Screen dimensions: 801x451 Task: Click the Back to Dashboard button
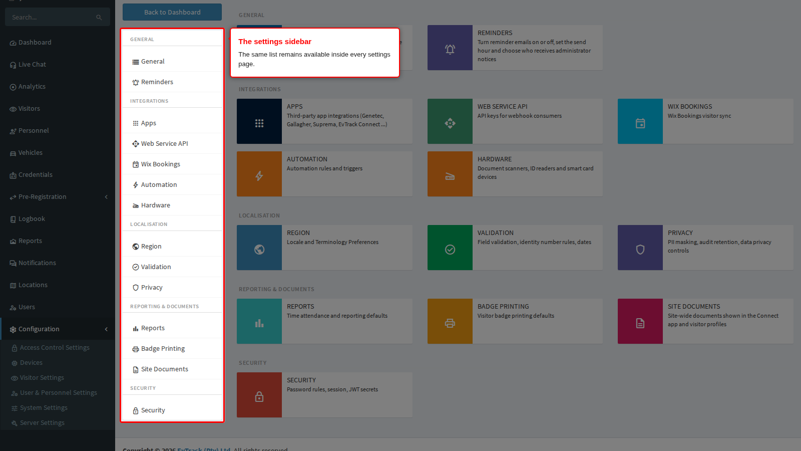tap(172, 12)
